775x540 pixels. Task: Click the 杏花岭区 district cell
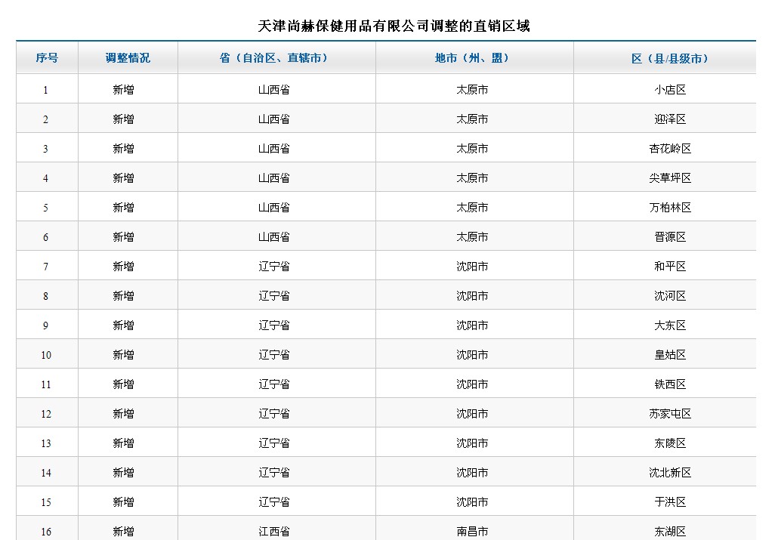670,149
